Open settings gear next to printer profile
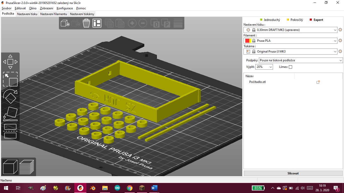The width and height of the screenshot is (344, 193). pyautogui.click(x=340, y=52)
